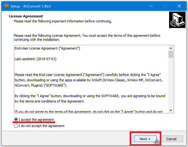Image resolution: width=188 pixels, height=147 pixels.
Task: Click the license scrollbar up arrow
Action: coord(171,48)
